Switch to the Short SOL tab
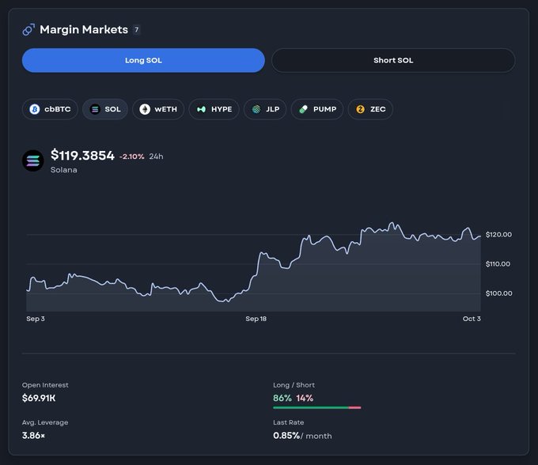The height and width of the screenshot is (465, 538). 393,60
